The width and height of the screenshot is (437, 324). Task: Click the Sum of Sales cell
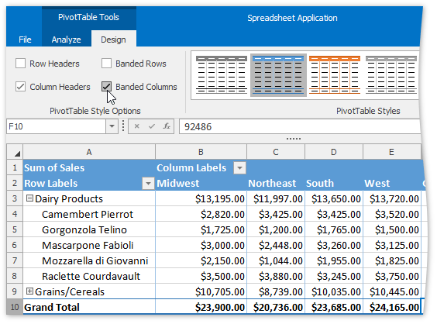[89, 168]
